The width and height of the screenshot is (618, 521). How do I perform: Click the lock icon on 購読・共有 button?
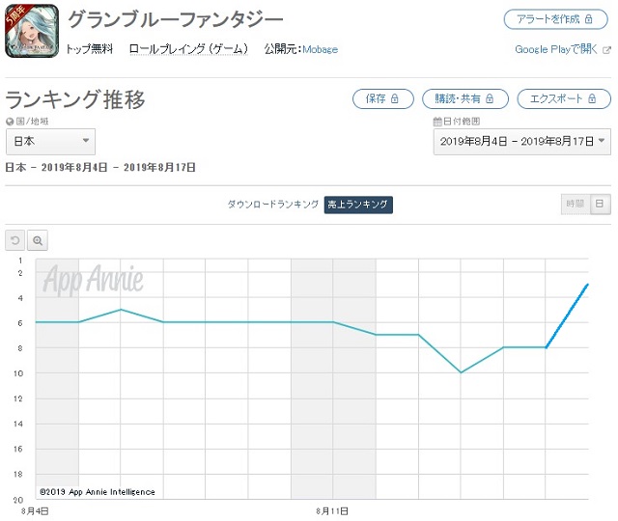click(x=490, y=98)
